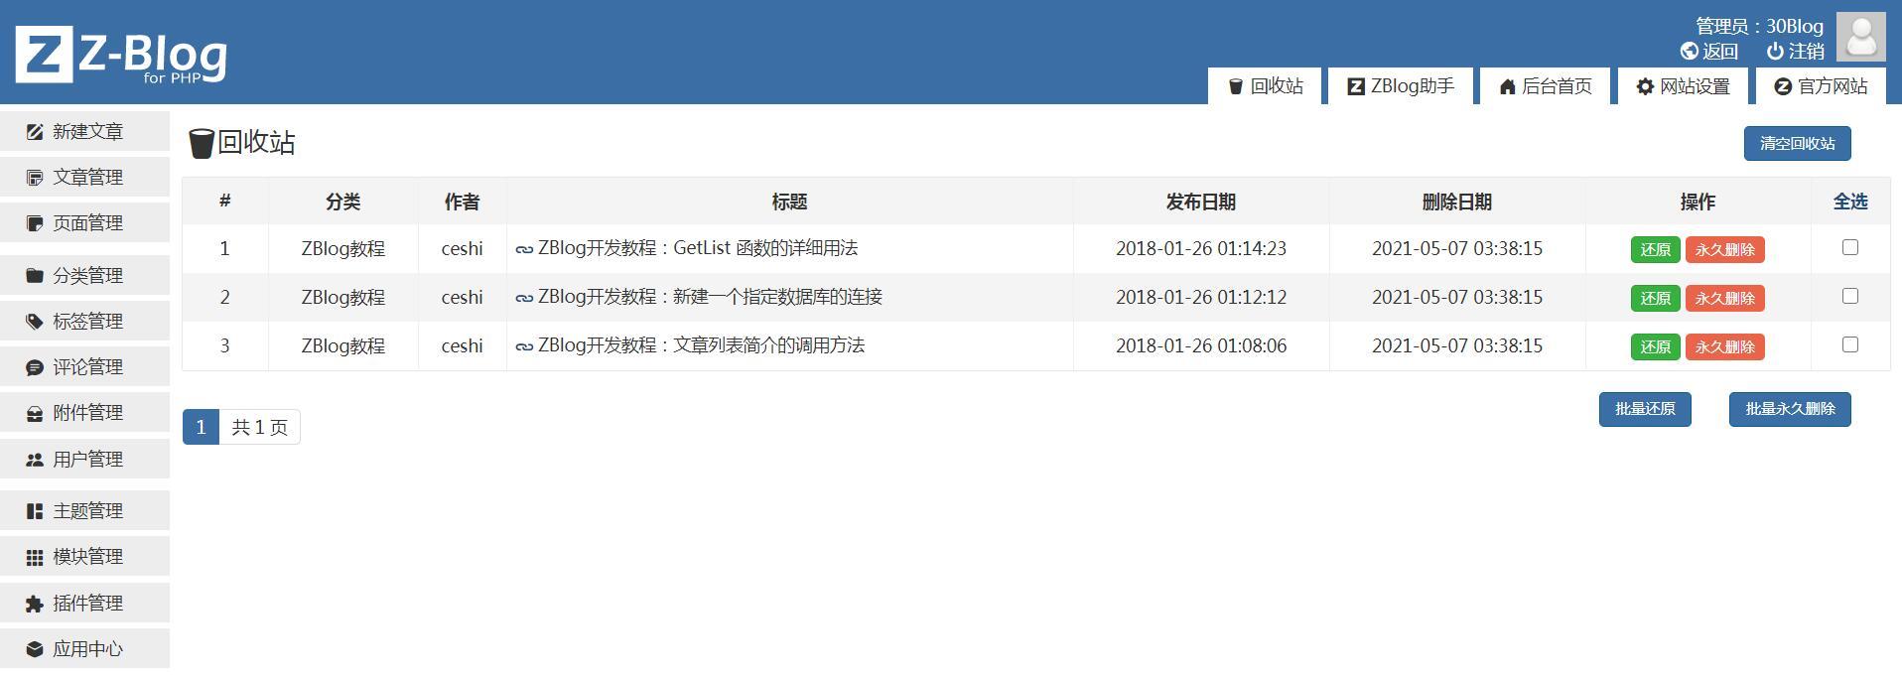Open 页面管理 text in the sidebar

point(88,223)
